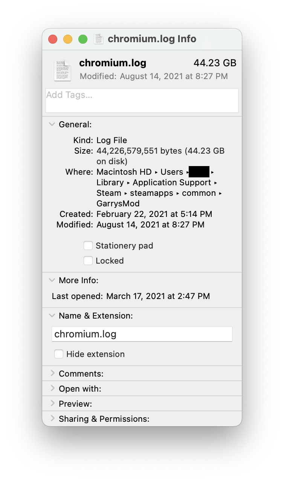Click the header Modified date line
The image size is (284, 482).
pyautogui.click(x=154, y=76)
